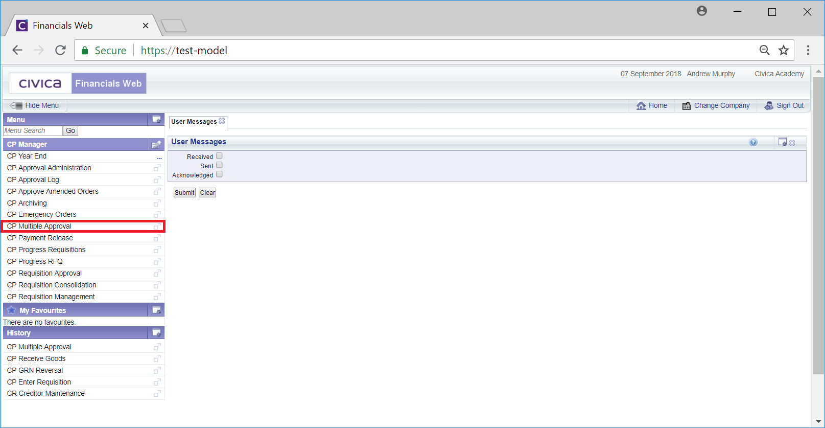825x428 pixels.
Task: Click the star icon beside My Favourites
Action: (11, 310)
